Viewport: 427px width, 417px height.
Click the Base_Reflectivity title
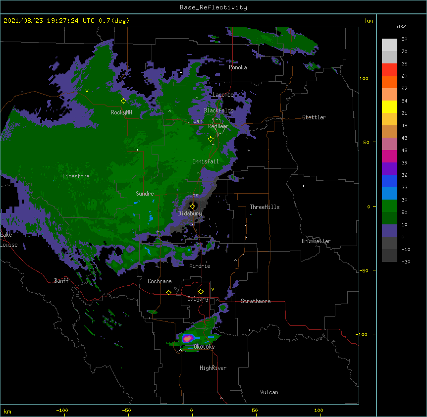(x=213, y=7)
